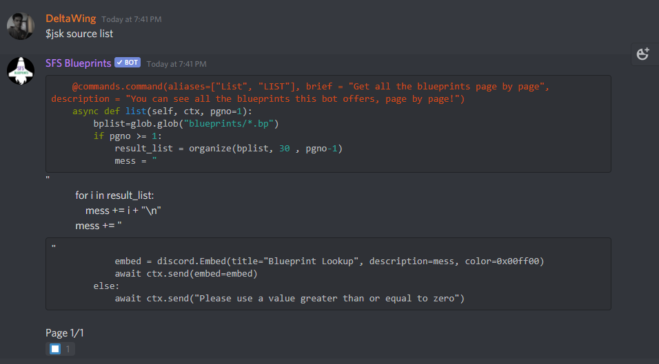
Task: Click the "$jsk source list" message text
Action: point(79,34)
